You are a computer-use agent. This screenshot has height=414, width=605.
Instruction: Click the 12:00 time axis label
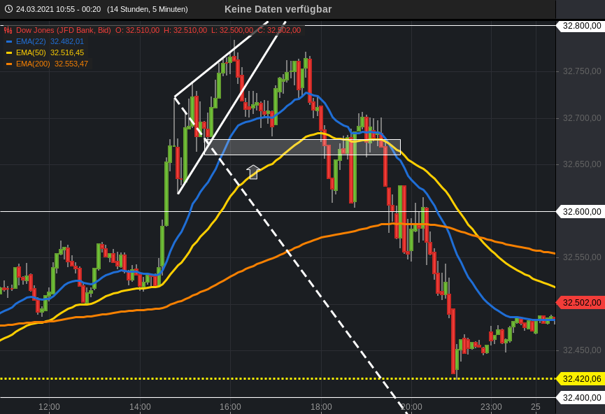pos(49,407)
